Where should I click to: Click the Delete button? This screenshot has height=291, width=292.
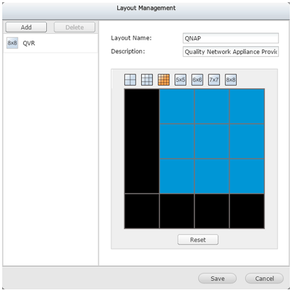(74, 27)
